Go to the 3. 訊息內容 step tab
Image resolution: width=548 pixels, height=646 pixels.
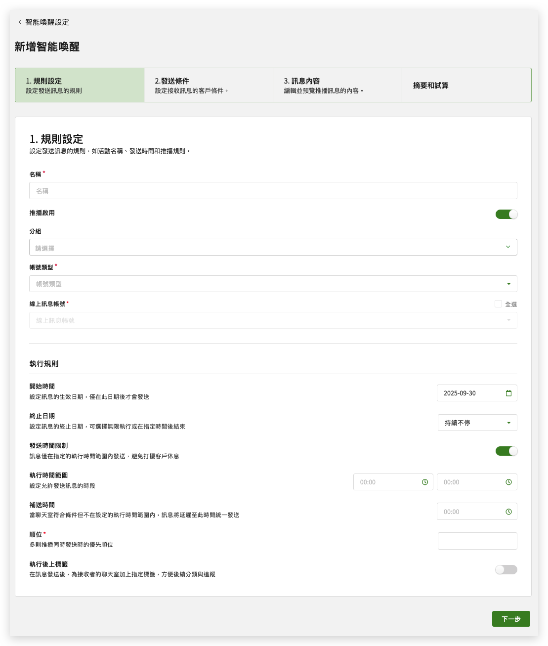coord(337,85)
